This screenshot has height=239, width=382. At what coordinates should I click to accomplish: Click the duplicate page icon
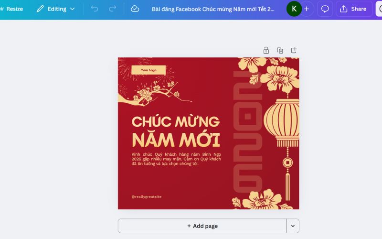pos(280,50)
